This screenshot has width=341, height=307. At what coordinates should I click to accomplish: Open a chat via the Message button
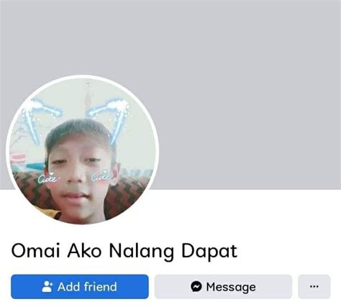tap(223, 287)
